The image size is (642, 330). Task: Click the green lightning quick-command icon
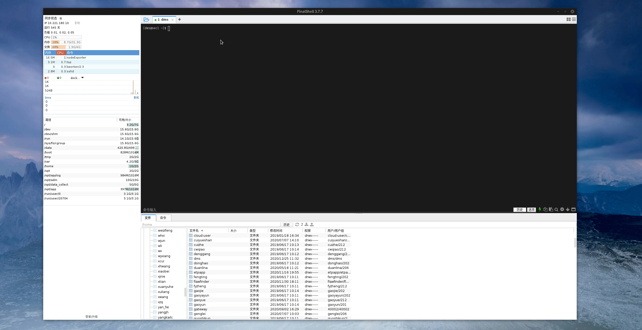540,209
